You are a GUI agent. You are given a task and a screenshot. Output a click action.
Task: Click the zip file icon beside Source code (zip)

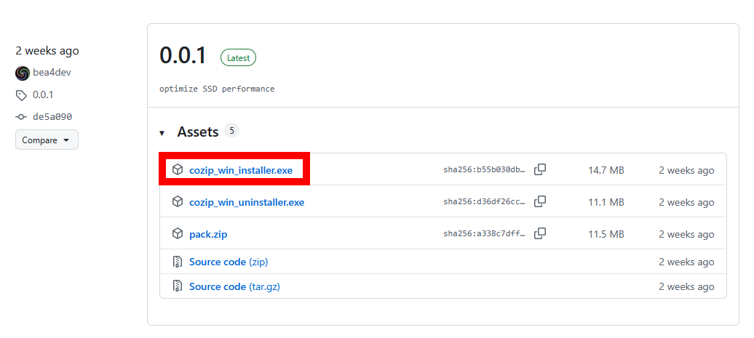tap(178, 262)
